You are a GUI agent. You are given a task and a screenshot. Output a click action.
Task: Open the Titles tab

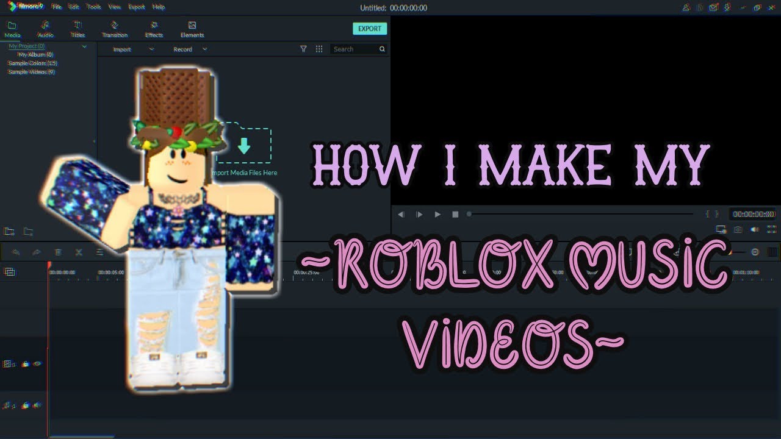[x=78, y=29]
